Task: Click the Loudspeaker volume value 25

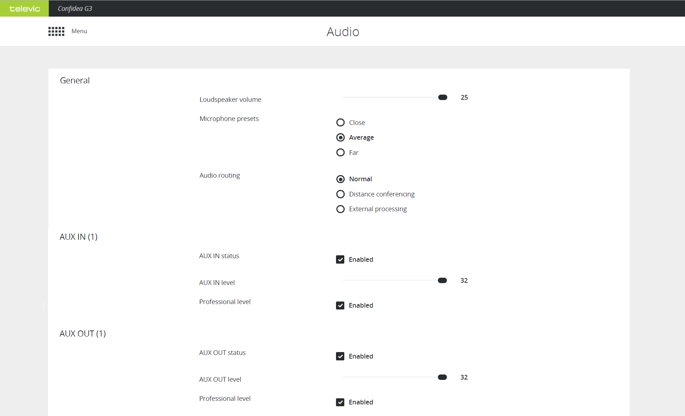Action: click(x=464, y=97)
